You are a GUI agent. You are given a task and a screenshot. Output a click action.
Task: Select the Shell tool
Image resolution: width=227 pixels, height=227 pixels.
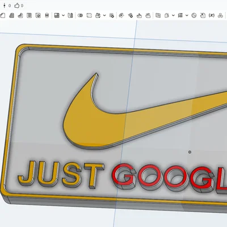[x=29, y=15]
